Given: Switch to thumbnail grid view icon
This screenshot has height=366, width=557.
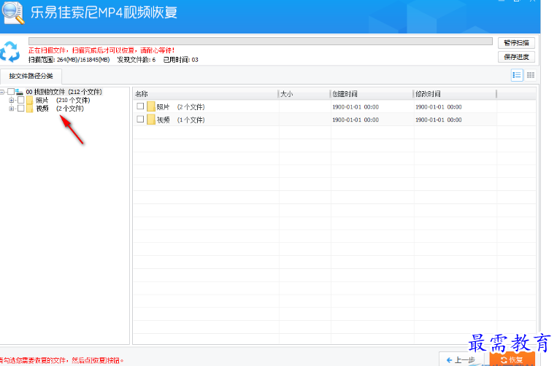Looking at the screenshot, I should click(531, 75).
